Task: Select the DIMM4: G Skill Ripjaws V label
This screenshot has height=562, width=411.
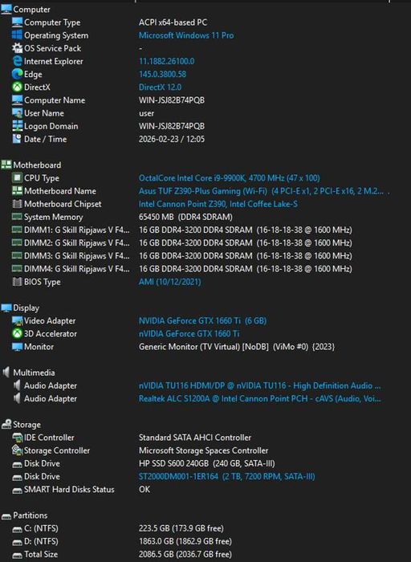Action: pos(77,268)
